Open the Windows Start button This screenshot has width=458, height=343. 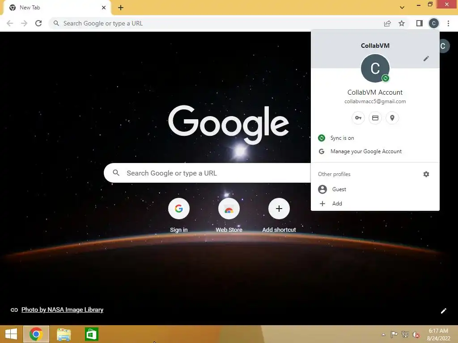point(11,334)
